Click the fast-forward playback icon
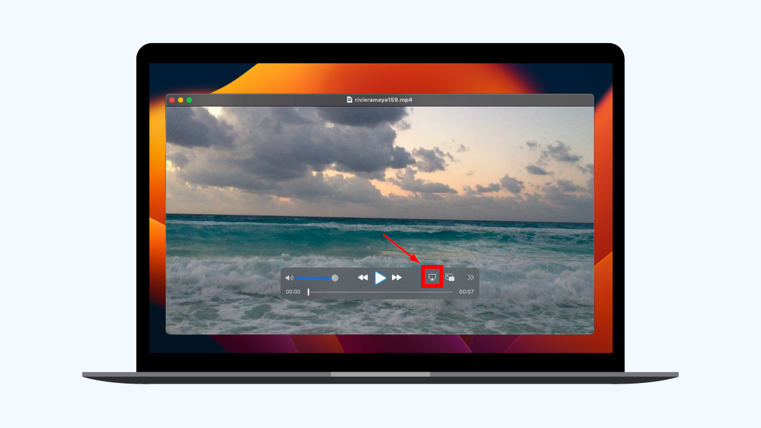This screenshot has height=428, width=761. point(396,278)
